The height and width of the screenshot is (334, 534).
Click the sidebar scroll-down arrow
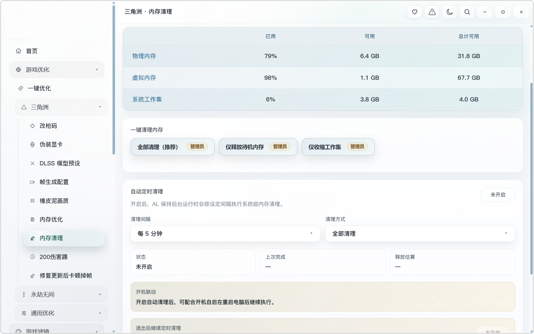(x=114, y=331)
